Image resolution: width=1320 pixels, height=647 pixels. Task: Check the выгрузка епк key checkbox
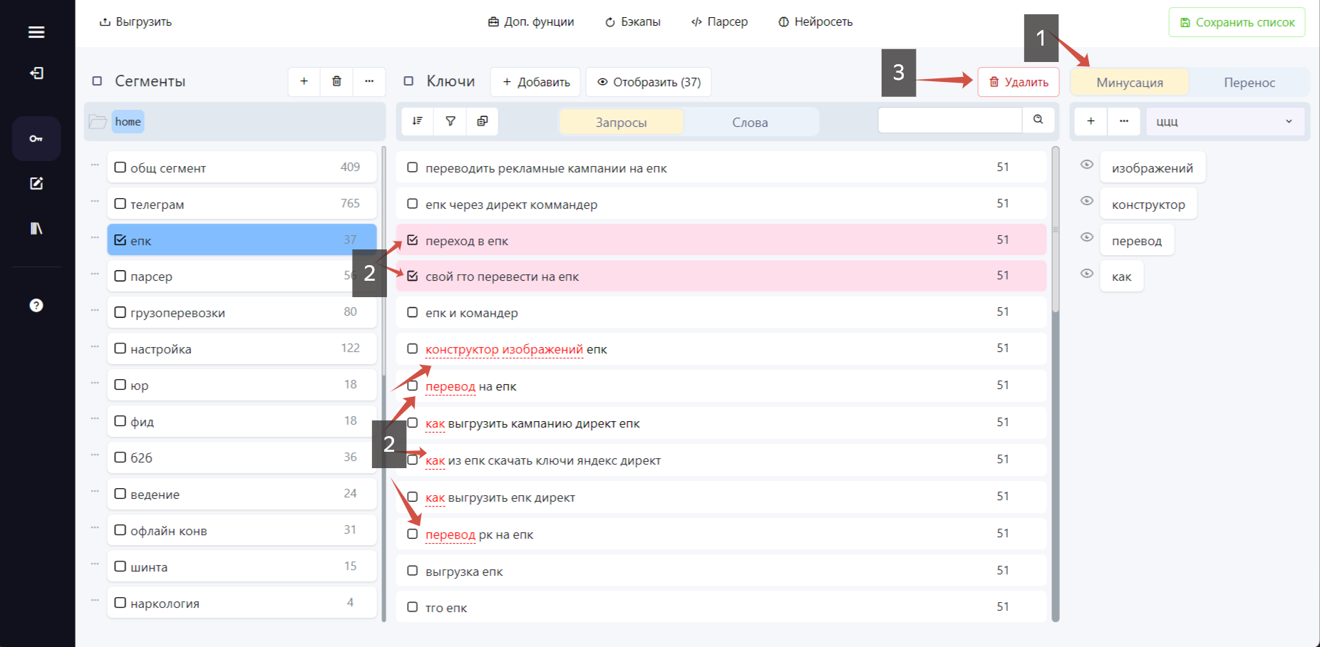point(412,571)
